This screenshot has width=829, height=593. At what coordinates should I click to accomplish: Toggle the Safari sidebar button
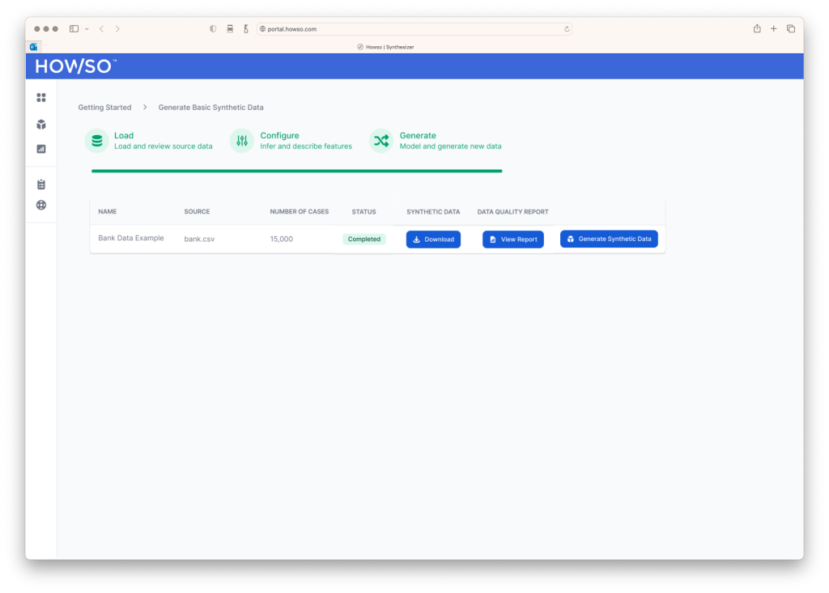pyautogui.click(x=74, y=29)
